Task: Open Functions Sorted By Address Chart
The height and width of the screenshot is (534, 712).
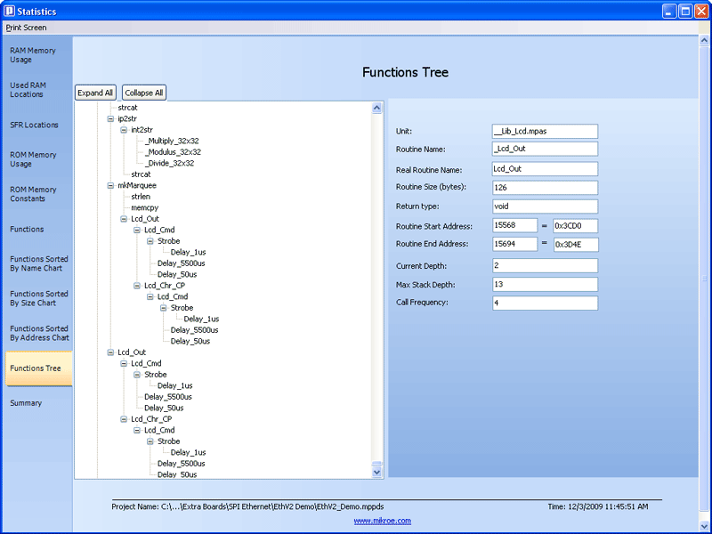Action: 39,333
